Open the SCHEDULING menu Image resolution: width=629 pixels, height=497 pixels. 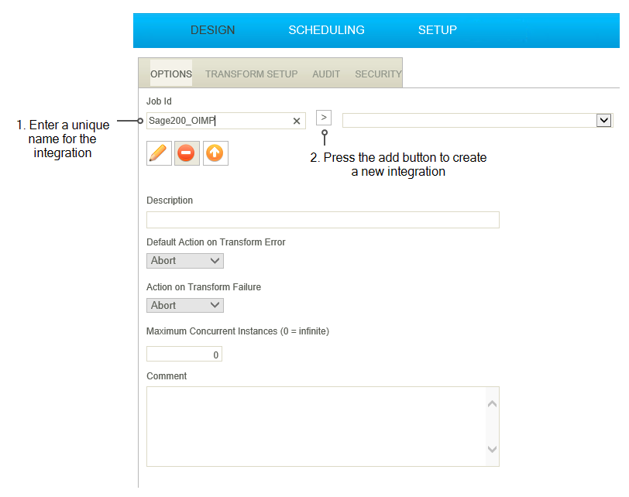point(326,30)
